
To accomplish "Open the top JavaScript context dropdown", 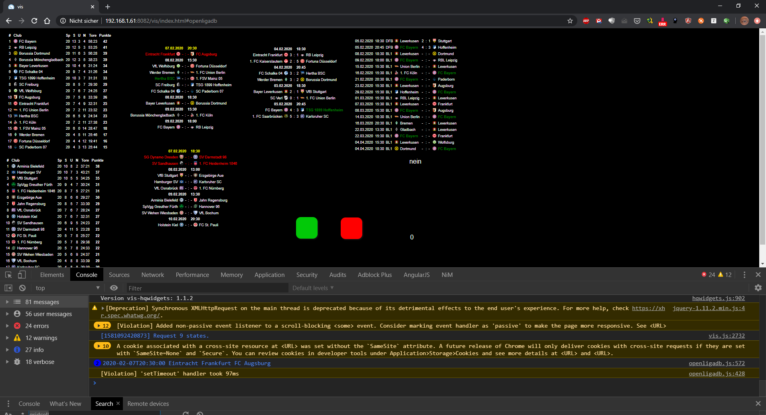I will [x=67, y=288].
